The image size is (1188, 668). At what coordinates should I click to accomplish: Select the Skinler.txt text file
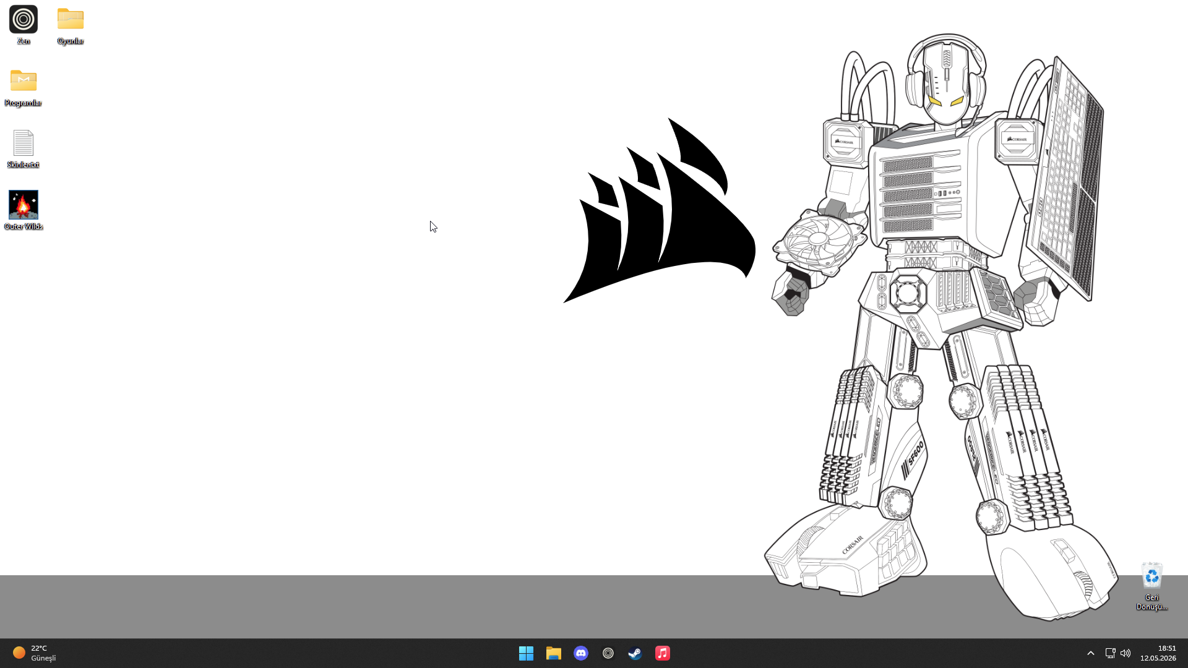[x=24, y=148]
